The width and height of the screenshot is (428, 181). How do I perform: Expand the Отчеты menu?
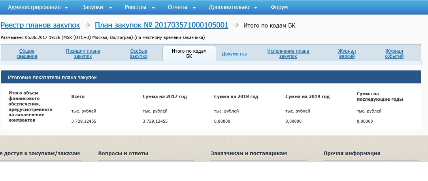(x=181, y=7)
